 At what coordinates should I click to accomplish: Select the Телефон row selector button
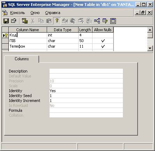click(5, 46)
